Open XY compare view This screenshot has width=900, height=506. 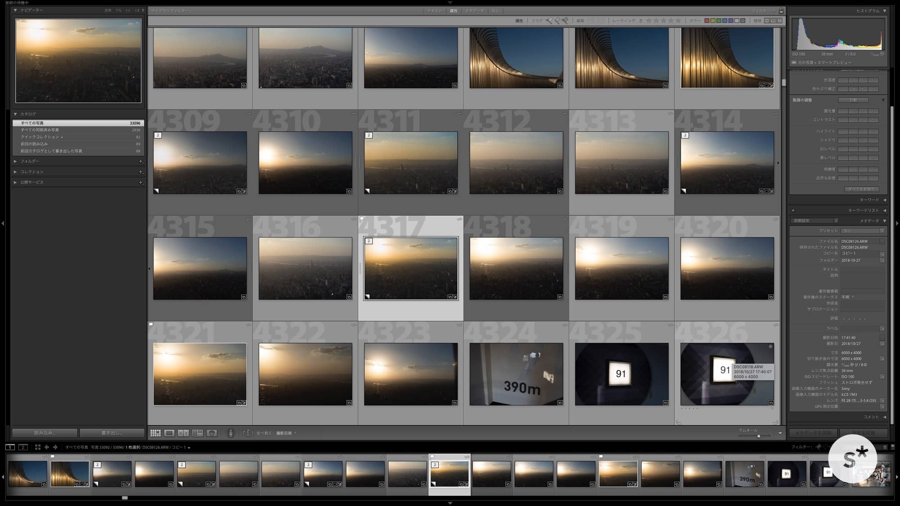point(183,433)
